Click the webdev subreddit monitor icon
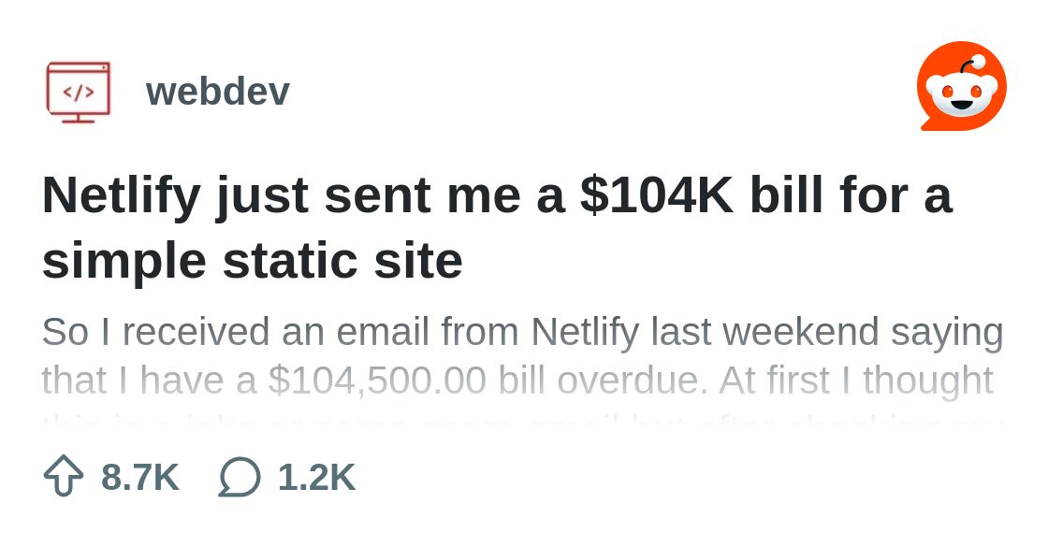Screen dimensions: 1048x546 pos(79,92)
